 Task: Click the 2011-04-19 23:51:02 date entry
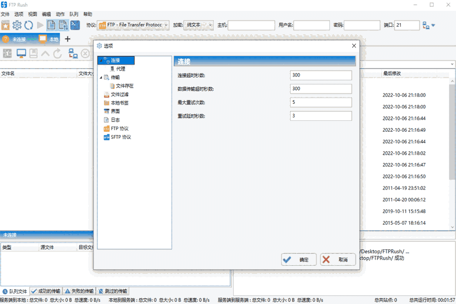pyautogui.click(x=404, y=188)
